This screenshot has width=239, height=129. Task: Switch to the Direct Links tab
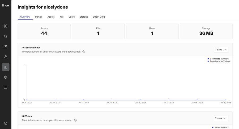click(99, 17)
